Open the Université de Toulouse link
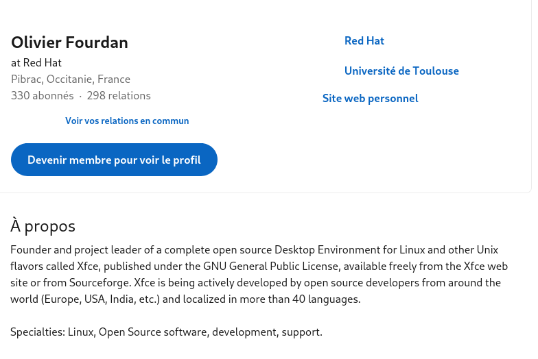 coord(401,71)
